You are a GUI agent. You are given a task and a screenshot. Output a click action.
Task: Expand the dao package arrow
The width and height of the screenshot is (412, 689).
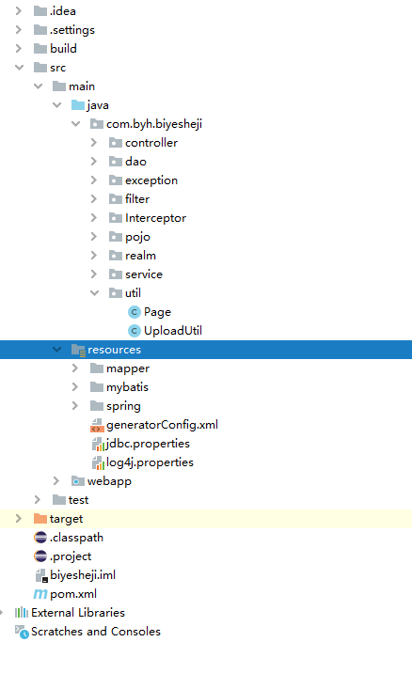tap(94, 162)
